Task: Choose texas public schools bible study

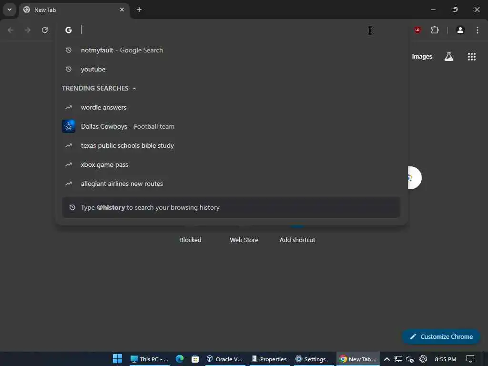Action: pyautogui.click(x=232, y=145)
